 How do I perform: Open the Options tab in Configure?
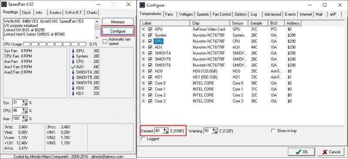coord(241,14)
